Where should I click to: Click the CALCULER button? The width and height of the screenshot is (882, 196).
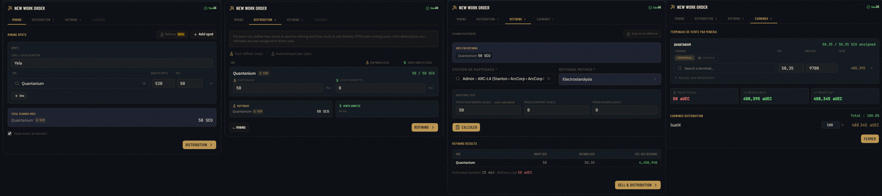tap(466, 127)
